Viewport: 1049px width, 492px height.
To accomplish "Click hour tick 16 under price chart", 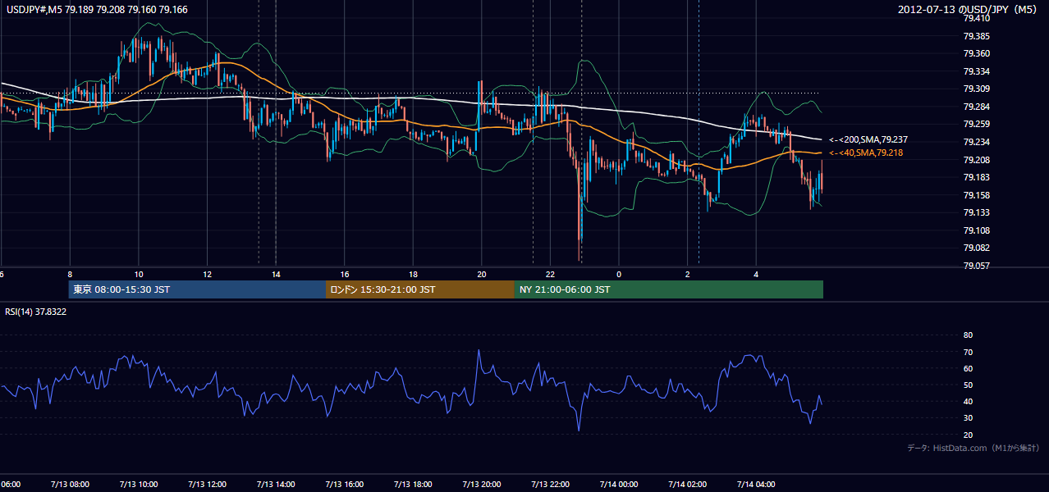I will pyautogui.click(x=345, y=274).
